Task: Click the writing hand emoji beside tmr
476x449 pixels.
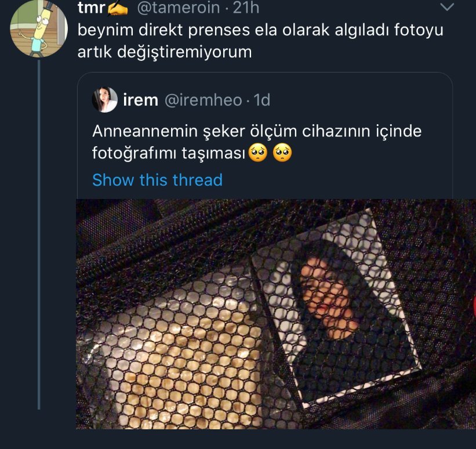Action: pos(117,8)
